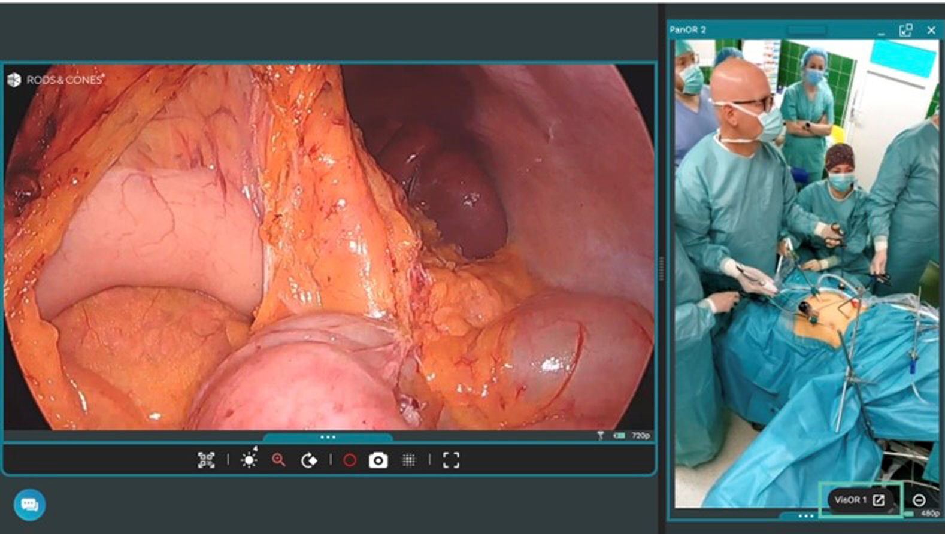Click the red magnifier zoom icon
The image size is (945, 534).
278,460
